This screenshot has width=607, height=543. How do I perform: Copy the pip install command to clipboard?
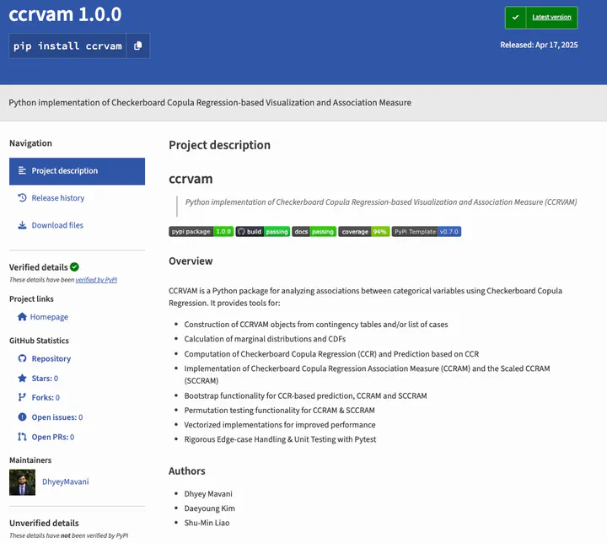click(x=137, y=46)
